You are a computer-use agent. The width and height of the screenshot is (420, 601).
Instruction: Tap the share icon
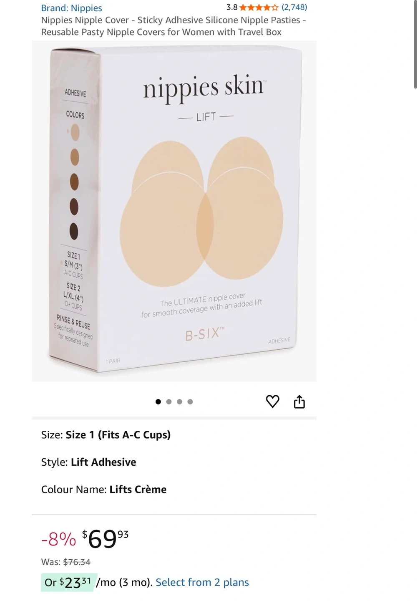(x=299, y=402)
